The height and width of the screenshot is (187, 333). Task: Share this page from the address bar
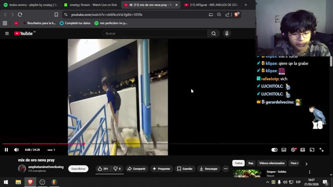click(227, 15)
